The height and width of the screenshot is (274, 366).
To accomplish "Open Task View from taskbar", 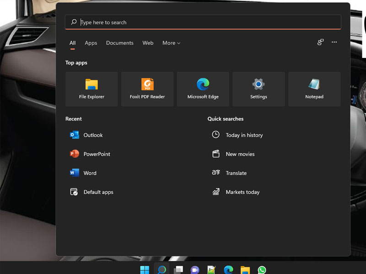I will [x=178, y=270].
